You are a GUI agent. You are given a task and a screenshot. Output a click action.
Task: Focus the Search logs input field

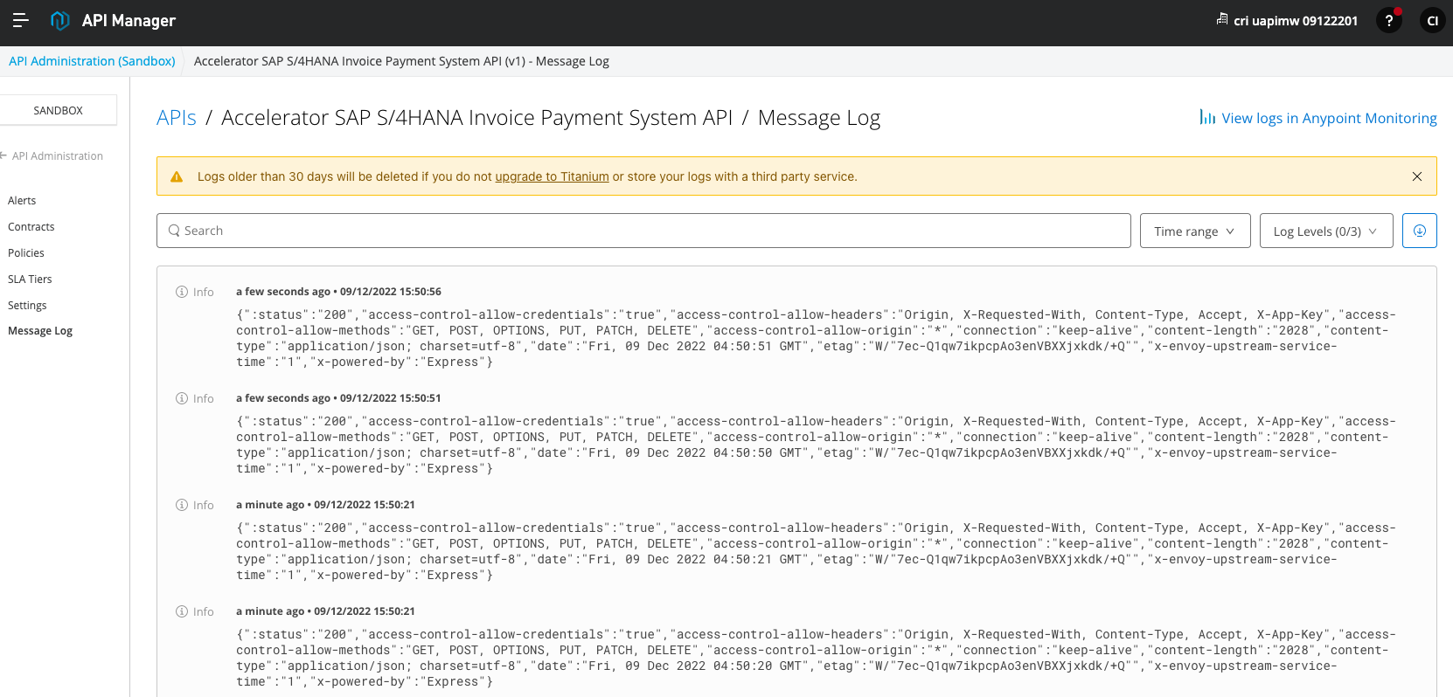643,231
